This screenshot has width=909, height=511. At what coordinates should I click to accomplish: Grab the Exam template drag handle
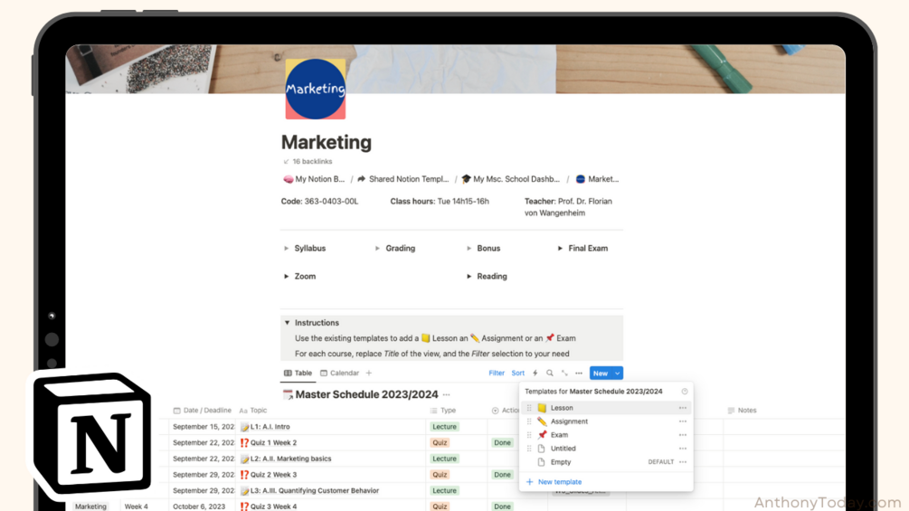pos(529,434)
